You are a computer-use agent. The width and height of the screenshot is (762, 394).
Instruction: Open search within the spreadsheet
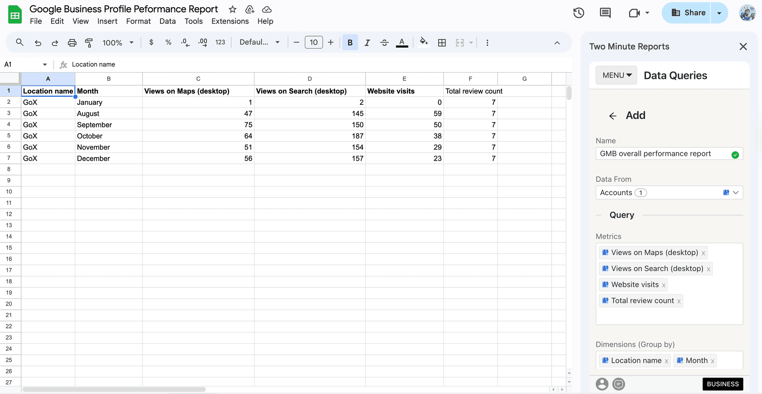(19, 42)
